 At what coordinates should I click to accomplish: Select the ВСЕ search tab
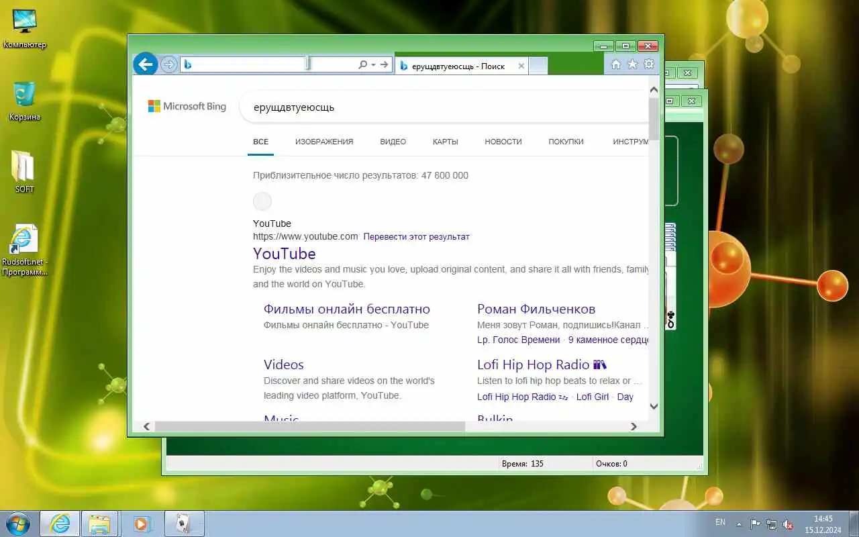260,142
